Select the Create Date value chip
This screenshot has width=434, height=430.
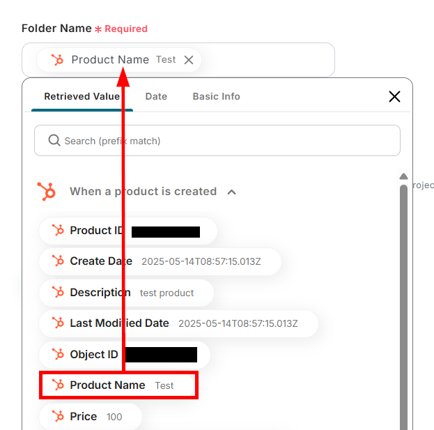160,261
